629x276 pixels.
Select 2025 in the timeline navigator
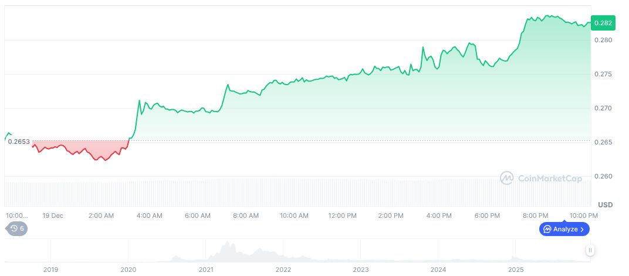[516, 270]
